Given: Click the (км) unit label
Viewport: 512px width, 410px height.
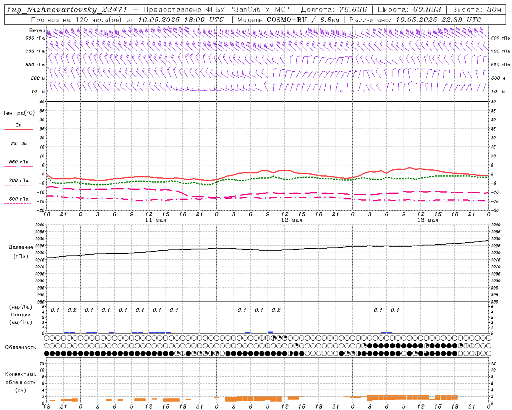Looking at the screenshot, I should tap(20, 390).
